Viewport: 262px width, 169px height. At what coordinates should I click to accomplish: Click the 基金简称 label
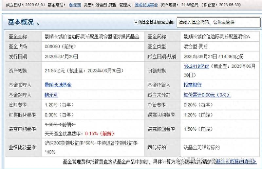[x=157, y=36]
